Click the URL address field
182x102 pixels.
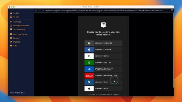pos(104,11)
